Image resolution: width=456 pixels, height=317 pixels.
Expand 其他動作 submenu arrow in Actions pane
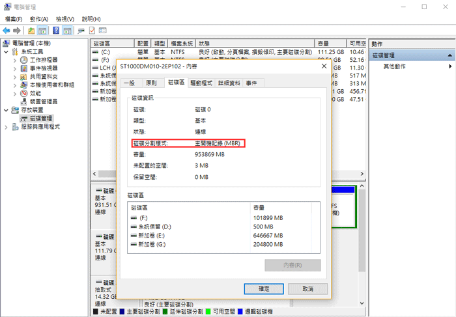[x=449, y=66]
